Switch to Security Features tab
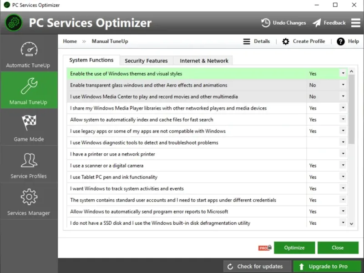This screenshot has height=273, width=364. point(146,61)
